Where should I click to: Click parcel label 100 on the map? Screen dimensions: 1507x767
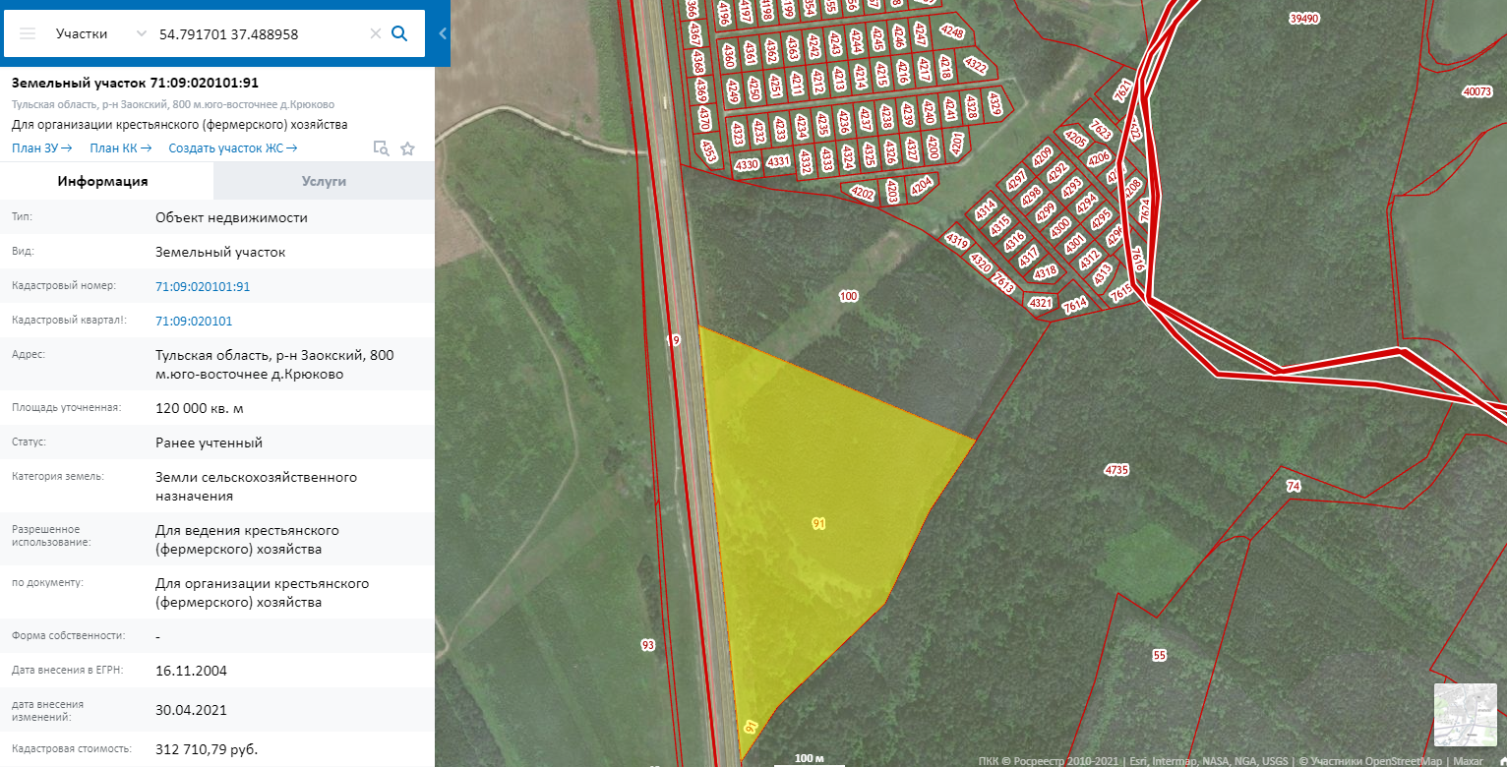coord(848,296)
